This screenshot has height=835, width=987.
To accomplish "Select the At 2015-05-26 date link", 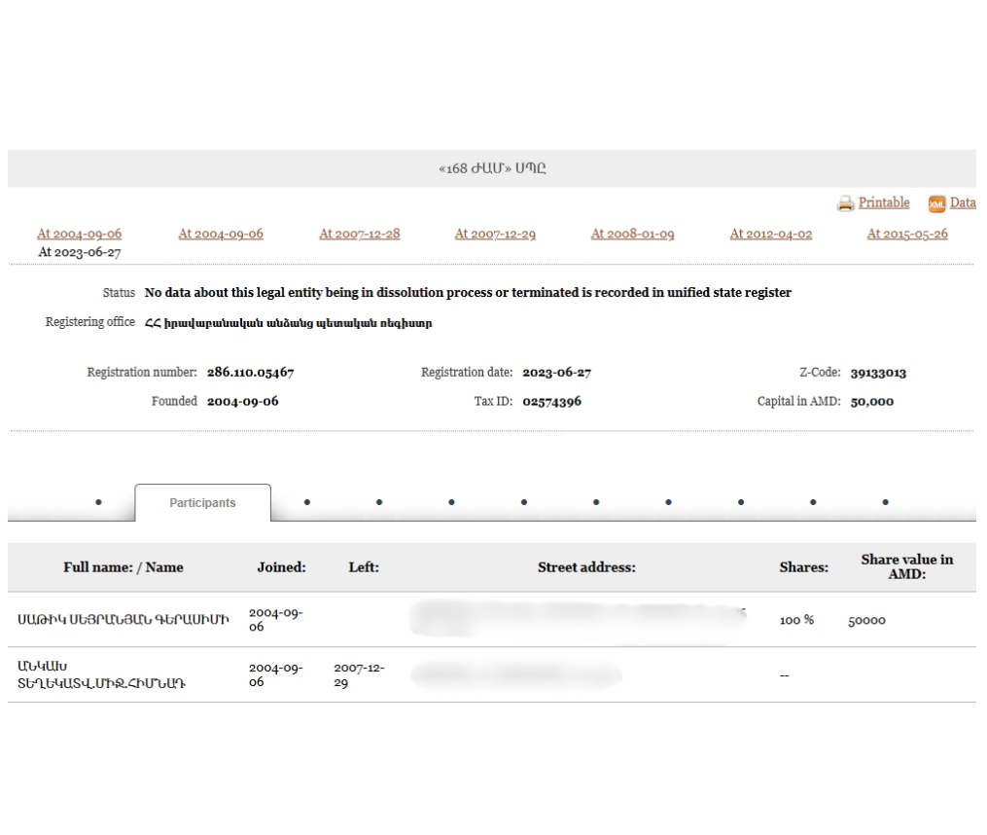I will tap(906, 234).
